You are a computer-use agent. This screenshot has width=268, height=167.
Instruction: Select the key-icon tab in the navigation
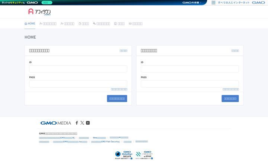(102, 24)
